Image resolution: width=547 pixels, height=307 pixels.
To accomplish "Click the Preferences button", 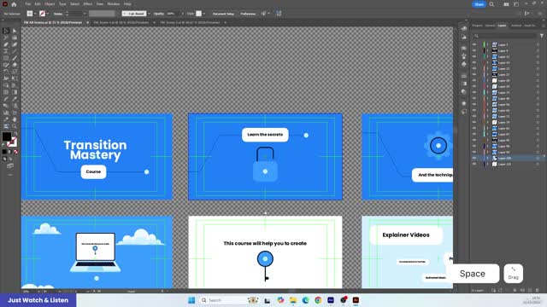I will 248,14.
